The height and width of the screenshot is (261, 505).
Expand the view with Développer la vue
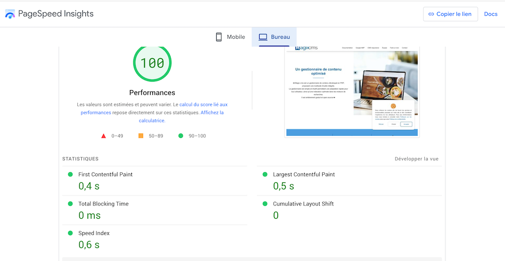[417, 159]
